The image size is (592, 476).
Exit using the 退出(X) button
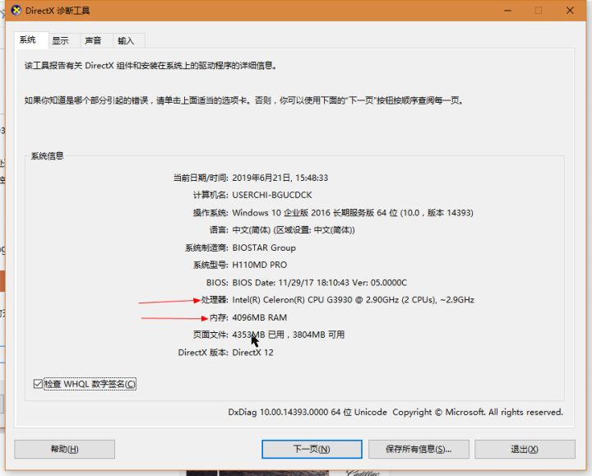[525, 449]
